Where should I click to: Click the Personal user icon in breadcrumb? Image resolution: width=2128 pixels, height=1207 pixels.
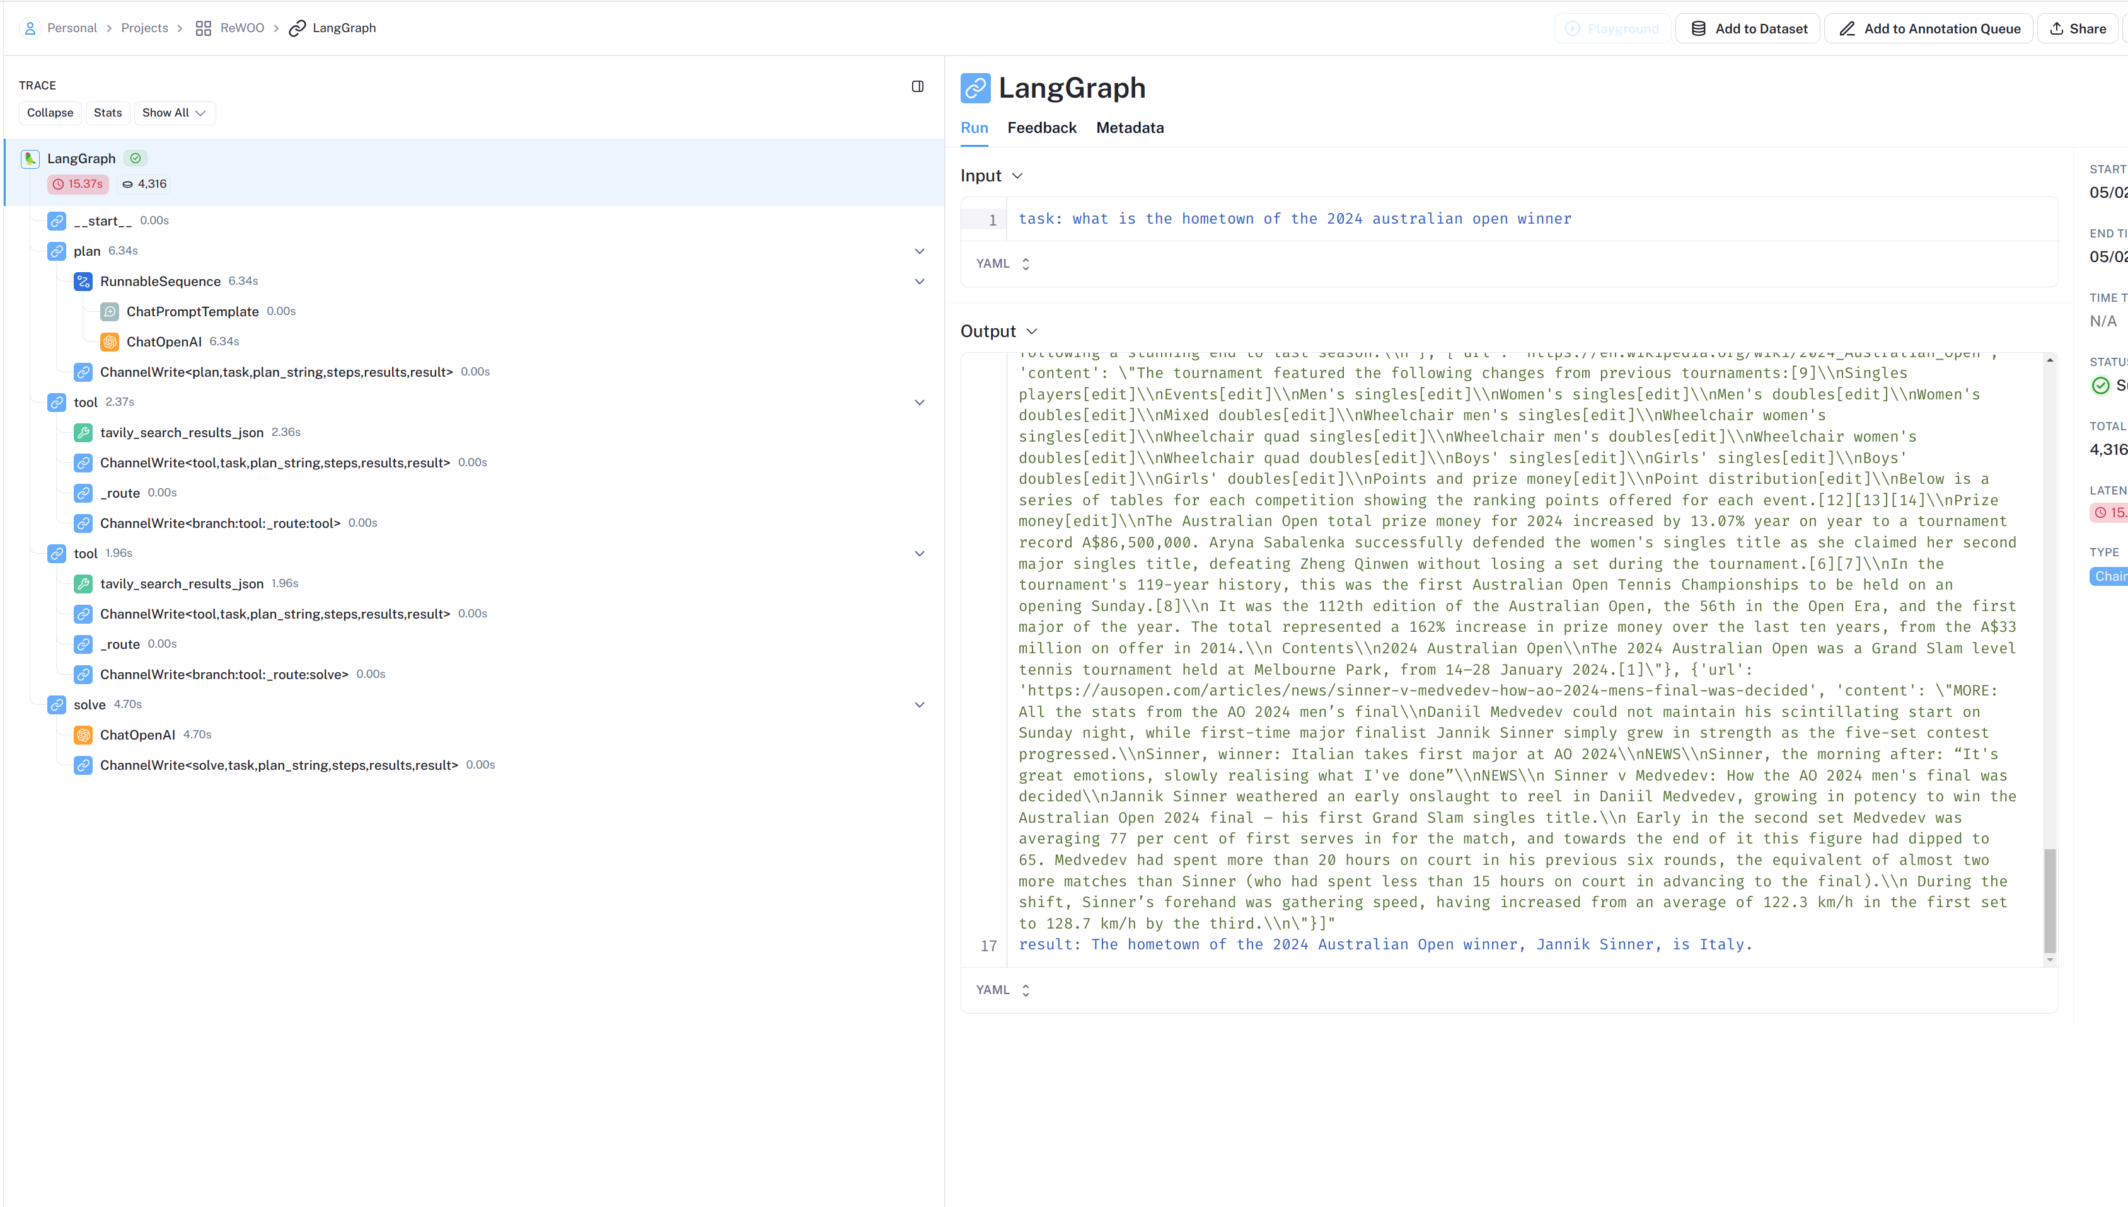[30, 28]
